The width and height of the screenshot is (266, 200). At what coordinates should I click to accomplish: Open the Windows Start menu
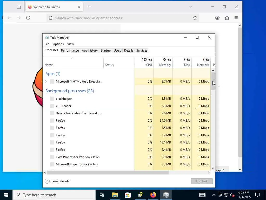[x=6, y=195]
